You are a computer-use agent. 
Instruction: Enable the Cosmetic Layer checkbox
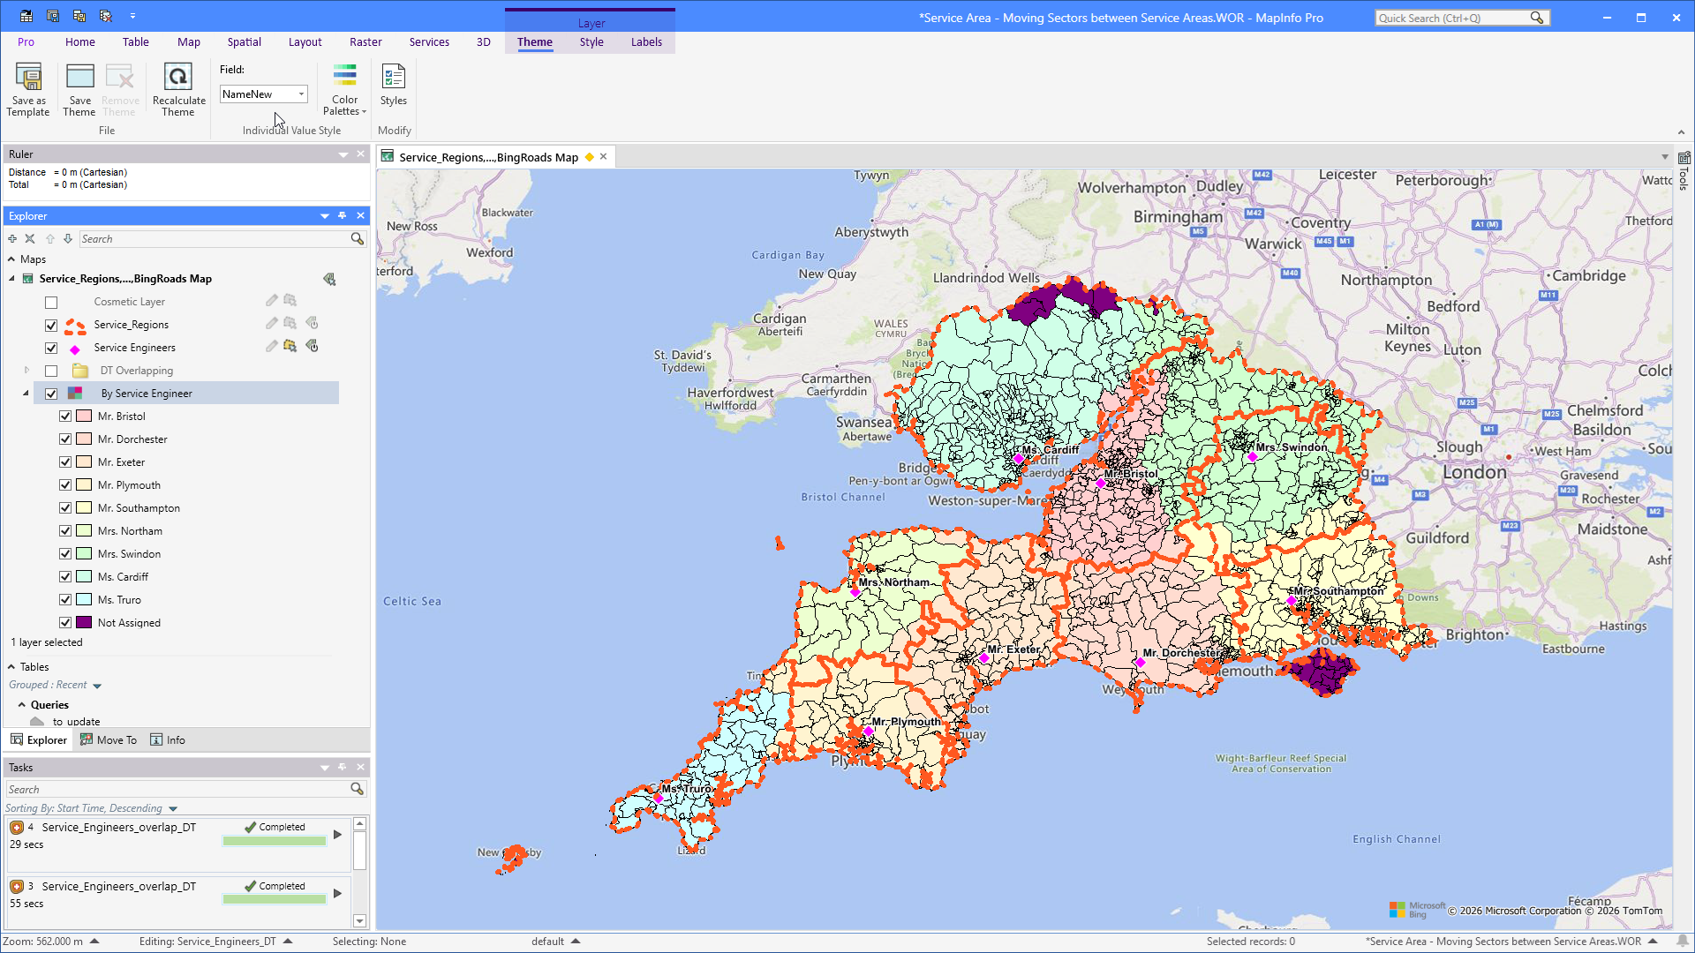coord(51,303)
